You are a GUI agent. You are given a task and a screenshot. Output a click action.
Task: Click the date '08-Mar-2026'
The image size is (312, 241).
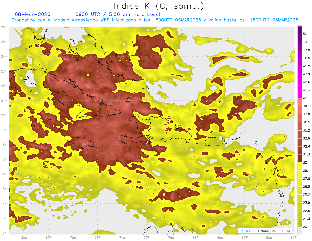33,14
